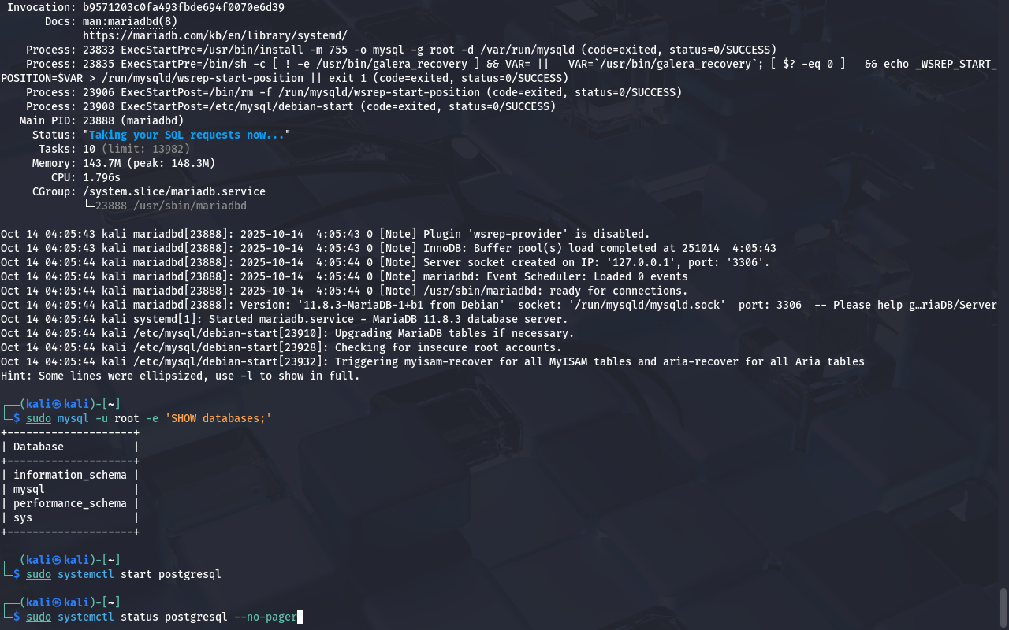Screen dimensions: 1009x630
Task: Select the Database table header
Action: point(39,447)
